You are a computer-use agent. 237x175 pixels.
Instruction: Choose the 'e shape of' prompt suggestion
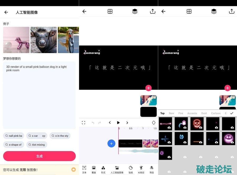tap(14, 145)
